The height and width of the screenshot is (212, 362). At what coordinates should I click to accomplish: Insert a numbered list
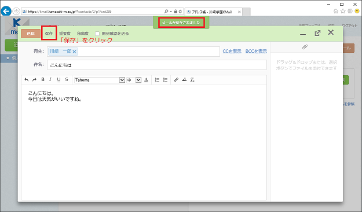[x=157, y=80]
